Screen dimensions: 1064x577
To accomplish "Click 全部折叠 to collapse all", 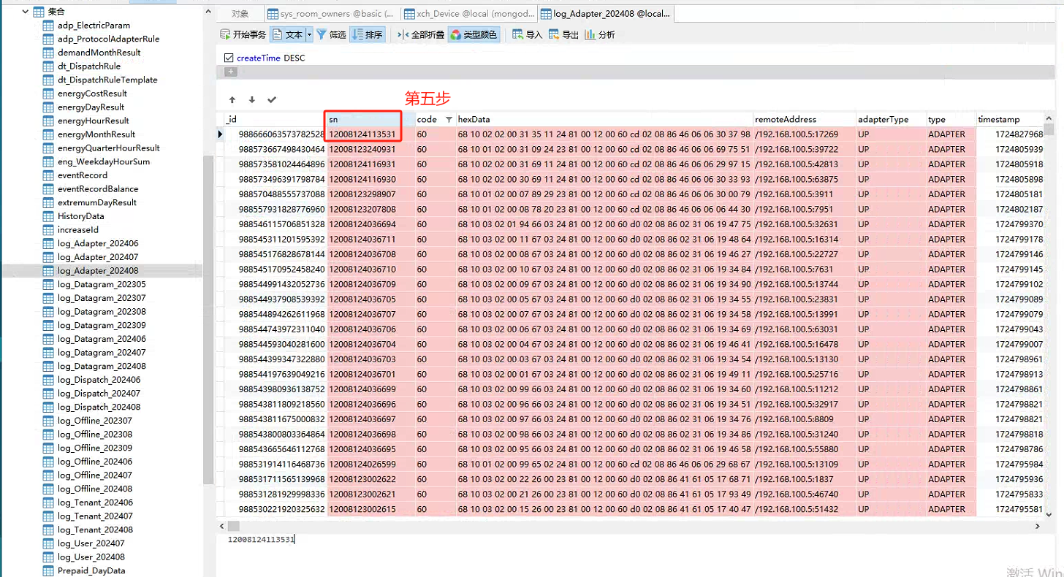I will pyautogui.click(x=421, y=34).
